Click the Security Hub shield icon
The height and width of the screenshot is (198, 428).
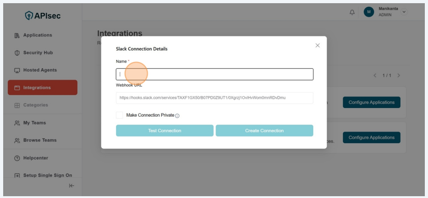click(17, 53)
